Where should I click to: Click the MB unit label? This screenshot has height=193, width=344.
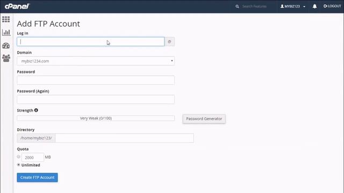coord(48,157)
